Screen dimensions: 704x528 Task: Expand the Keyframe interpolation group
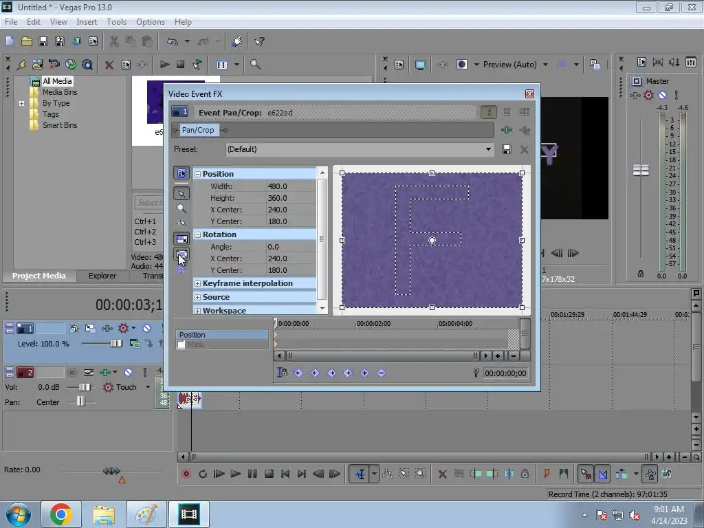tap(197, 283)
